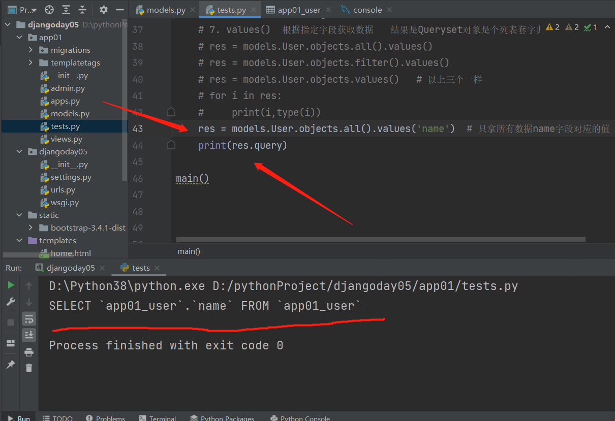
Task: Open the Python Console tool window
Action: (300, 418)
